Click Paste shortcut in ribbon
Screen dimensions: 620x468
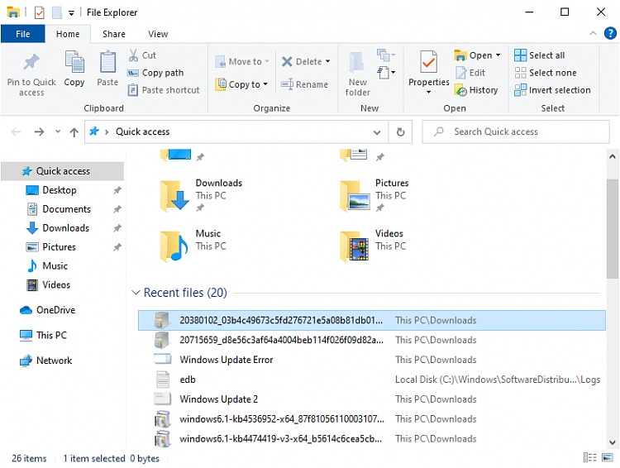click(164, 90)
